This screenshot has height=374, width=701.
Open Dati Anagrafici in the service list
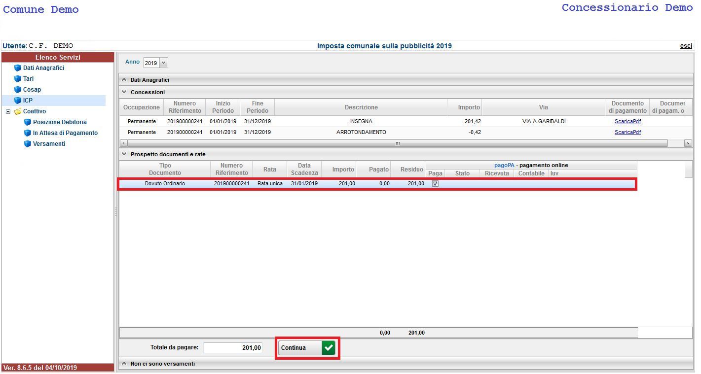click(43, 68)
